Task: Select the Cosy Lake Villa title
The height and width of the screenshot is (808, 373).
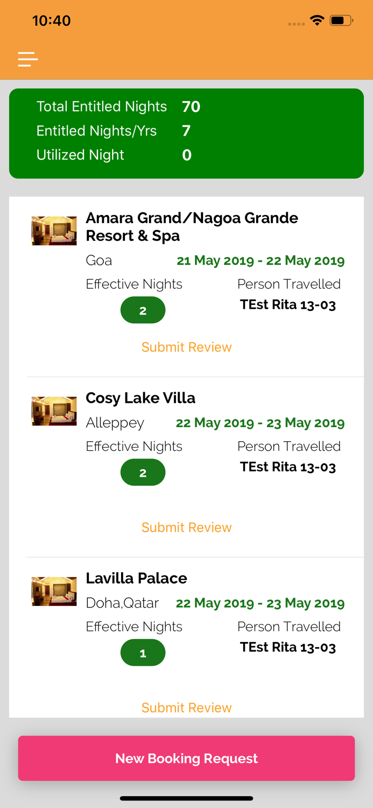Action: [140, 398]
